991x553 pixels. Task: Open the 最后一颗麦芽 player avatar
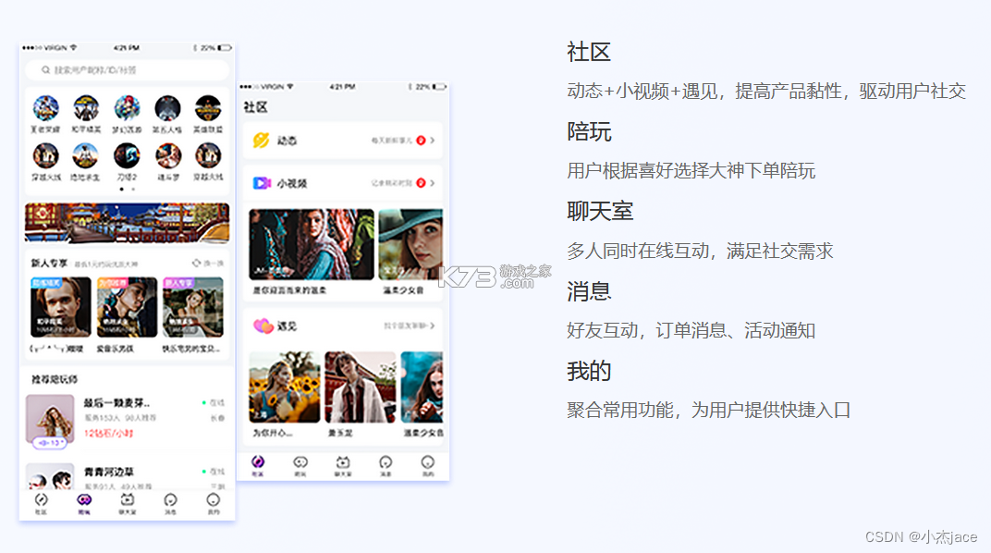[x=50, y=419]
